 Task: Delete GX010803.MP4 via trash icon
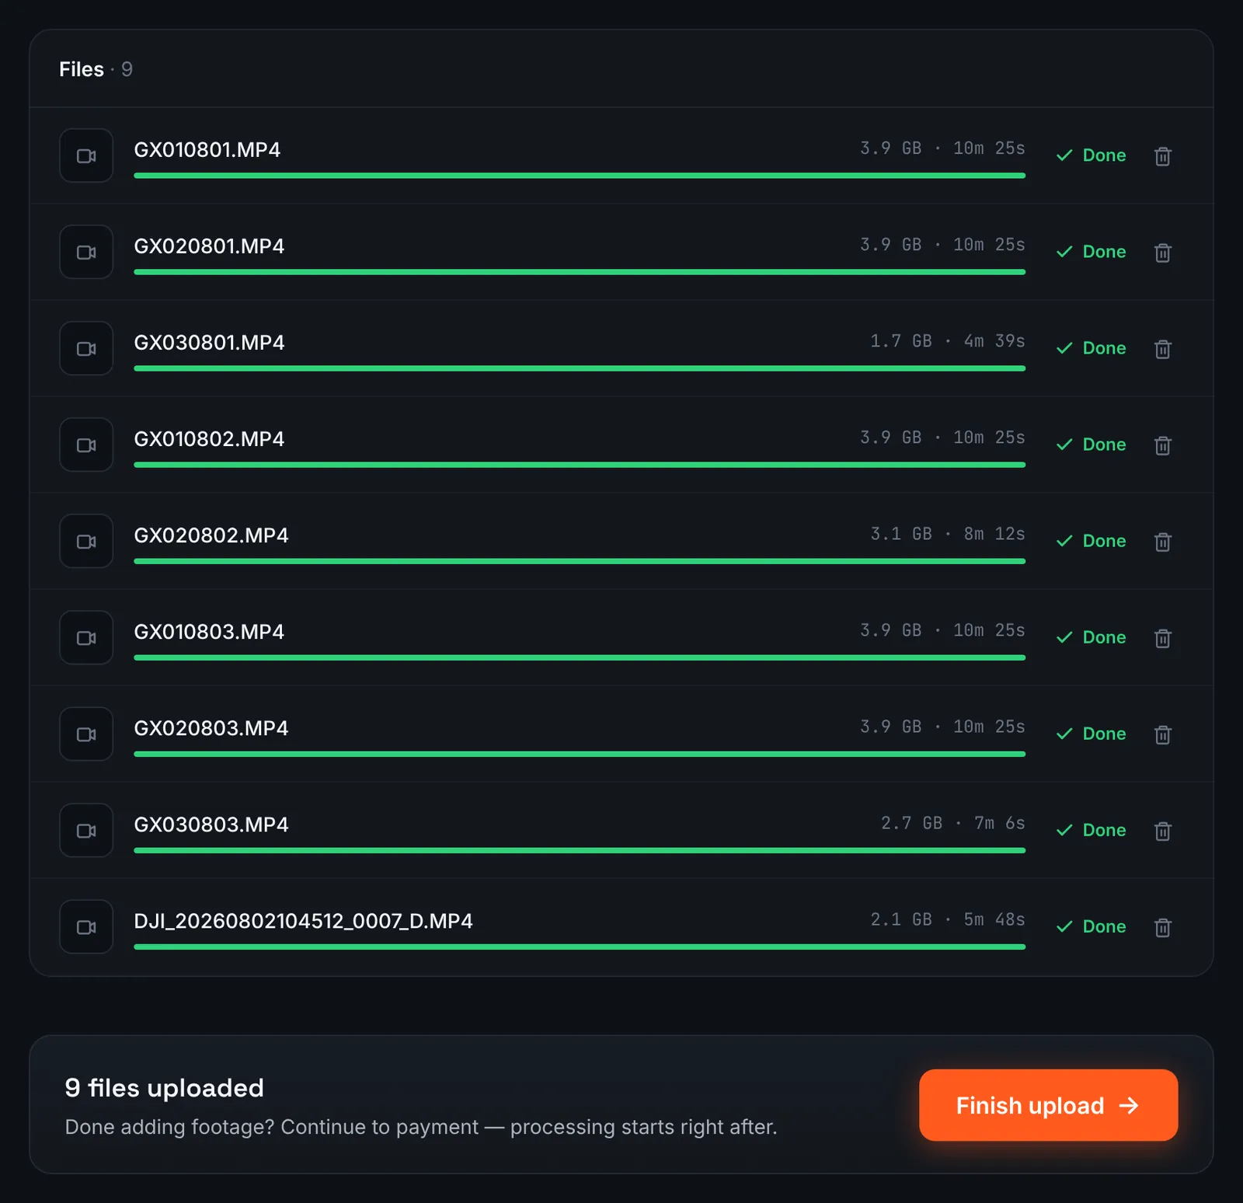(1162, 638)
